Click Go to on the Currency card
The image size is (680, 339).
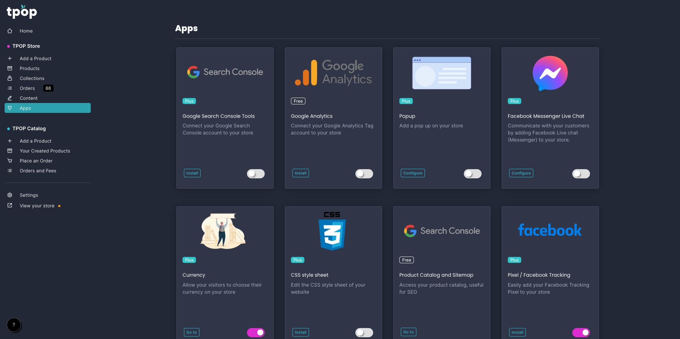pyautogui.click(x=191, y=332)
